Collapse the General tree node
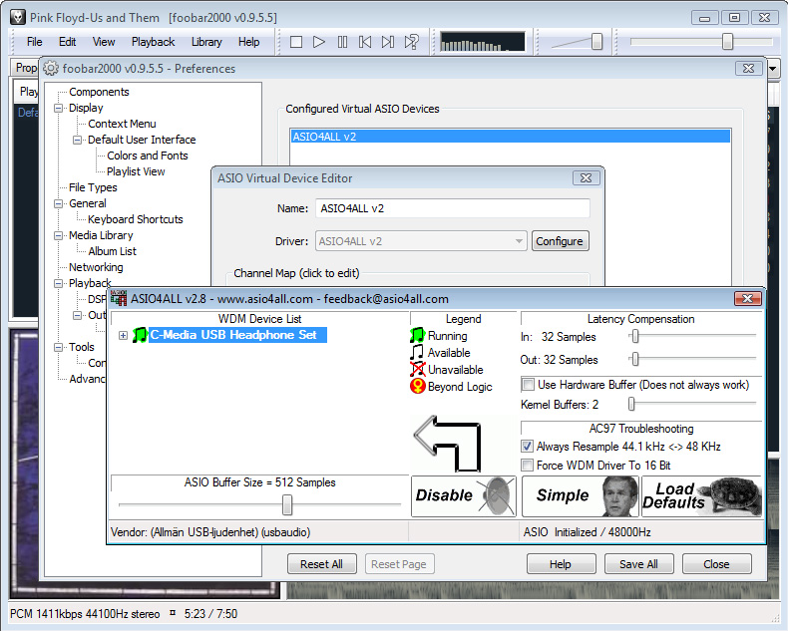 coord(58,203)
